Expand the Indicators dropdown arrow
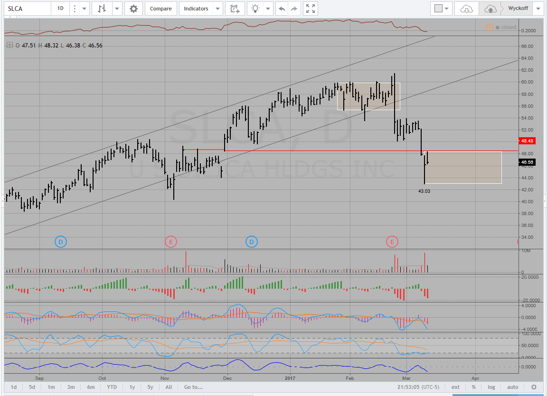 (x=217, y=9)
